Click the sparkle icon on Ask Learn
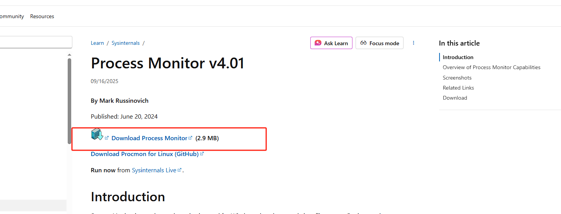The width and height of the screenshot is (561, 214). tap(318, 43)
